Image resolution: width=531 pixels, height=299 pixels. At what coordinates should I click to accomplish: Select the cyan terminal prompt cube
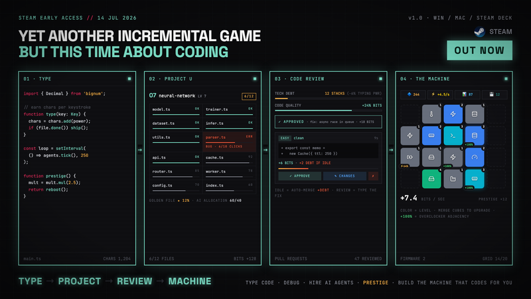[453, 136]
